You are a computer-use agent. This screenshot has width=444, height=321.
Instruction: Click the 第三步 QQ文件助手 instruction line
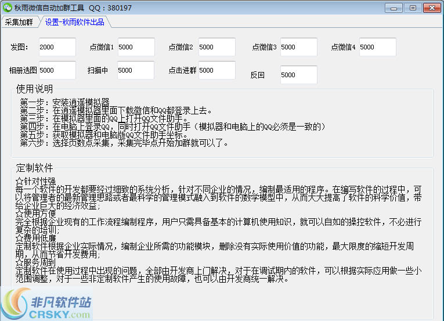point(104,118)
